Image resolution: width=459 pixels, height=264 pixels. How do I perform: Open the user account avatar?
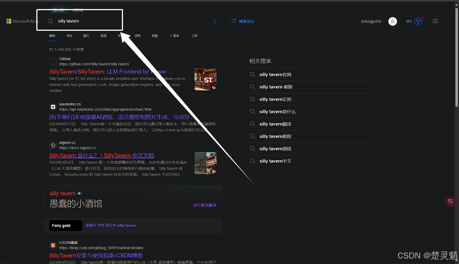[x=393, y=21]
